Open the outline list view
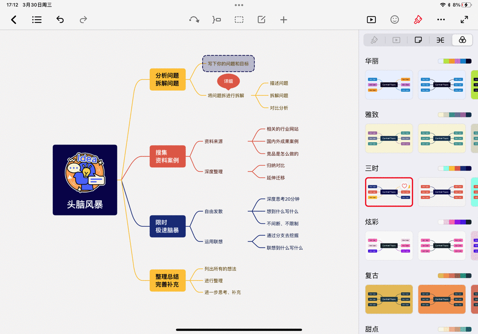The height and width of the screenshot is (334, 478). pyautogui.click(x=36, y=19)
